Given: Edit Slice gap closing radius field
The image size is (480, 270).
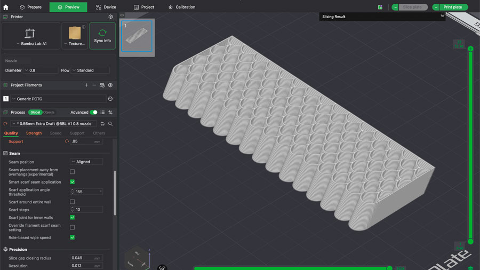Looking at the screenshot, I should tap(86, 258).
